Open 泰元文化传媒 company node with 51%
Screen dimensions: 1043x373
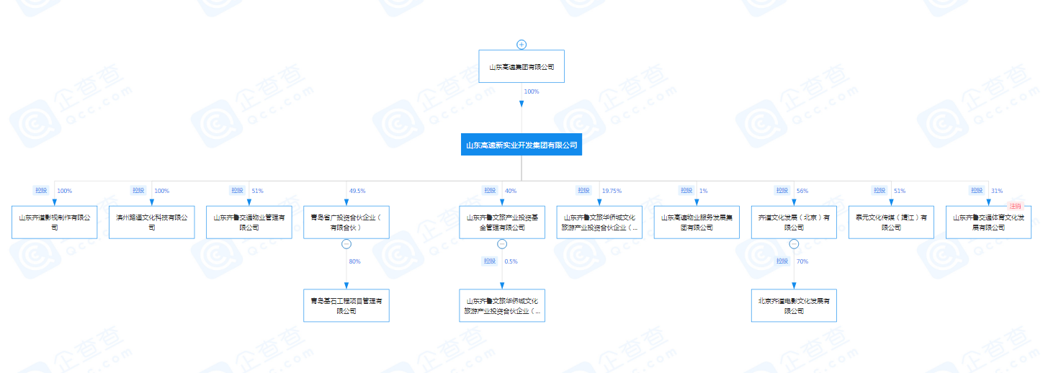(x=891, y=222)
